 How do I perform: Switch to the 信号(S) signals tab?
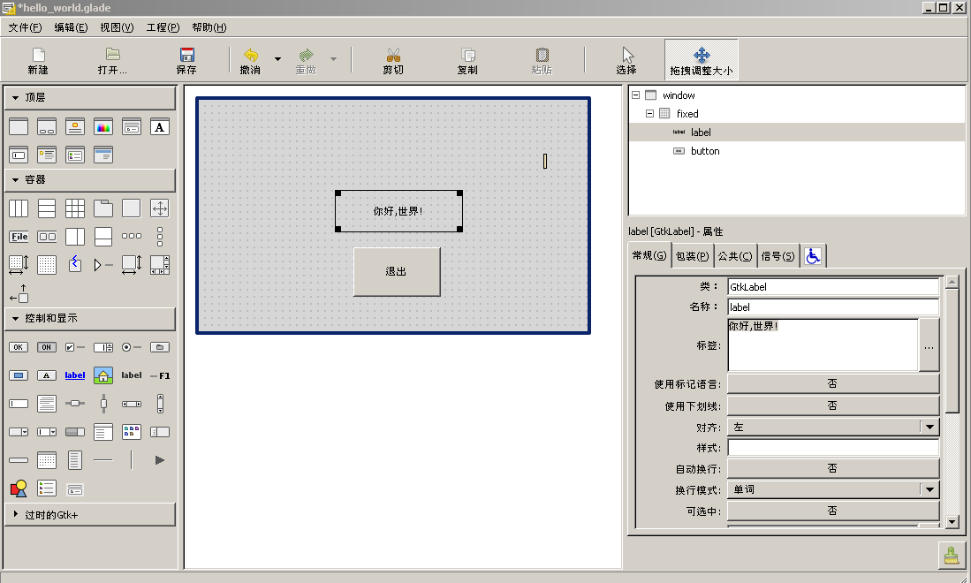[778, 256]
